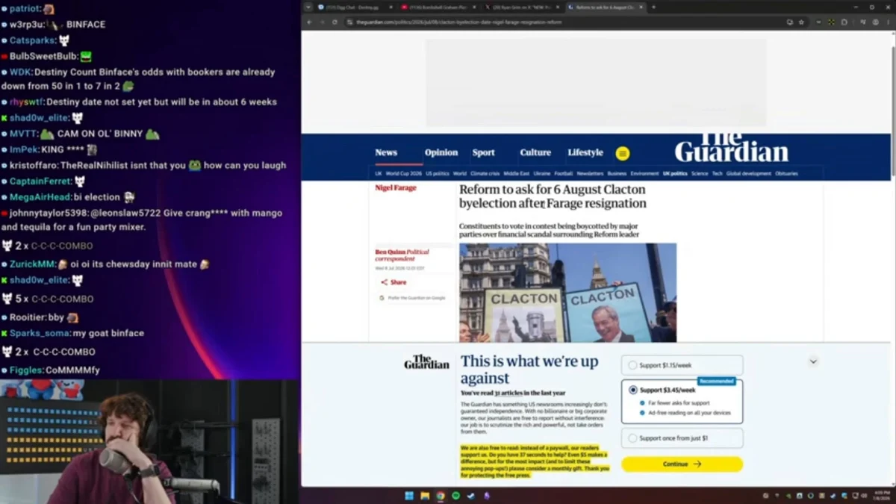Click the purple app icon on the taskbar
This screenshot has height=504, width=896.
point(487,496)
